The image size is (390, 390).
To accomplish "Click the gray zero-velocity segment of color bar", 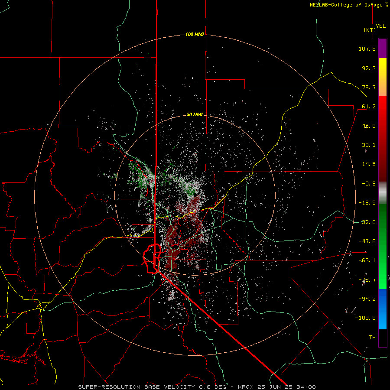I will 383,192.
